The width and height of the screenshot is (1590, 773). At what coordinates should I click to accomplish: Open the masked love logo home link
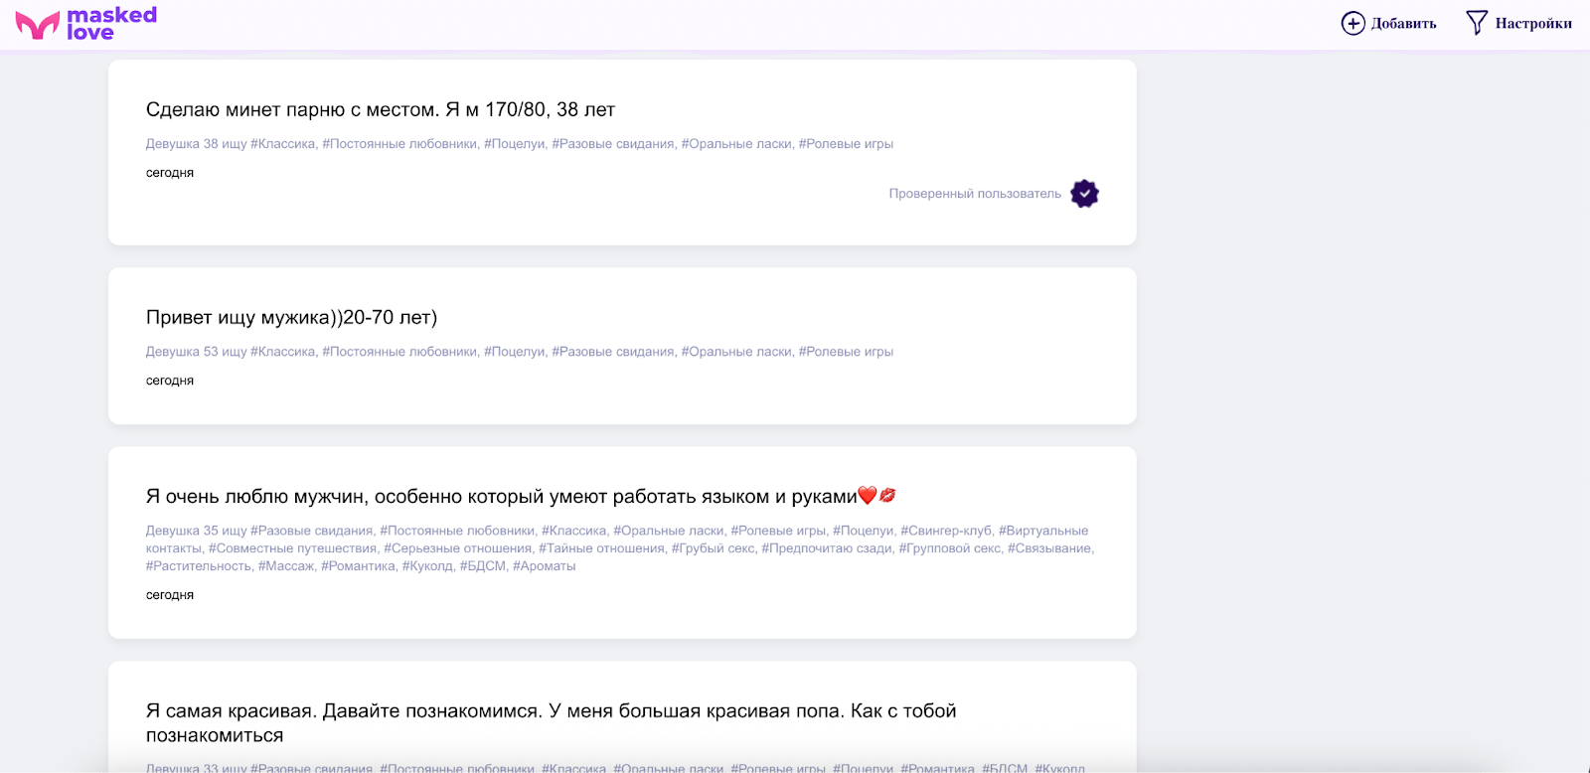point(86,24)
